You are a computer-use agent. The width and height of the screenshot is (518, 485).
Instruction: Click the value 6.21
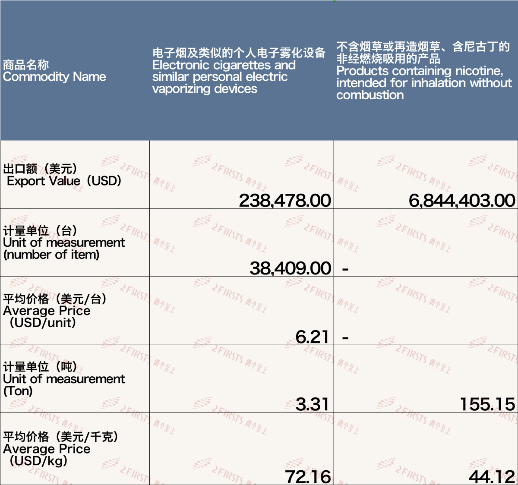point(313,337)
